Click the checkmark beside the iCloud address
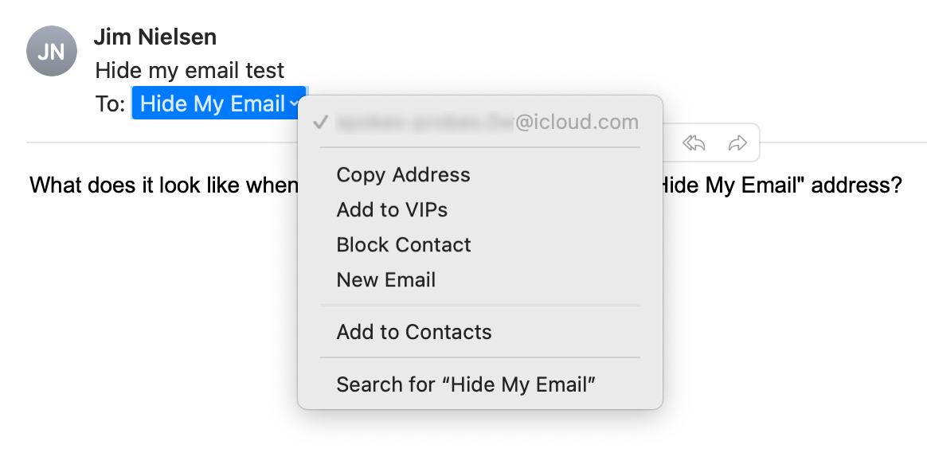The image size is (927, 476). tap(320, 123)
